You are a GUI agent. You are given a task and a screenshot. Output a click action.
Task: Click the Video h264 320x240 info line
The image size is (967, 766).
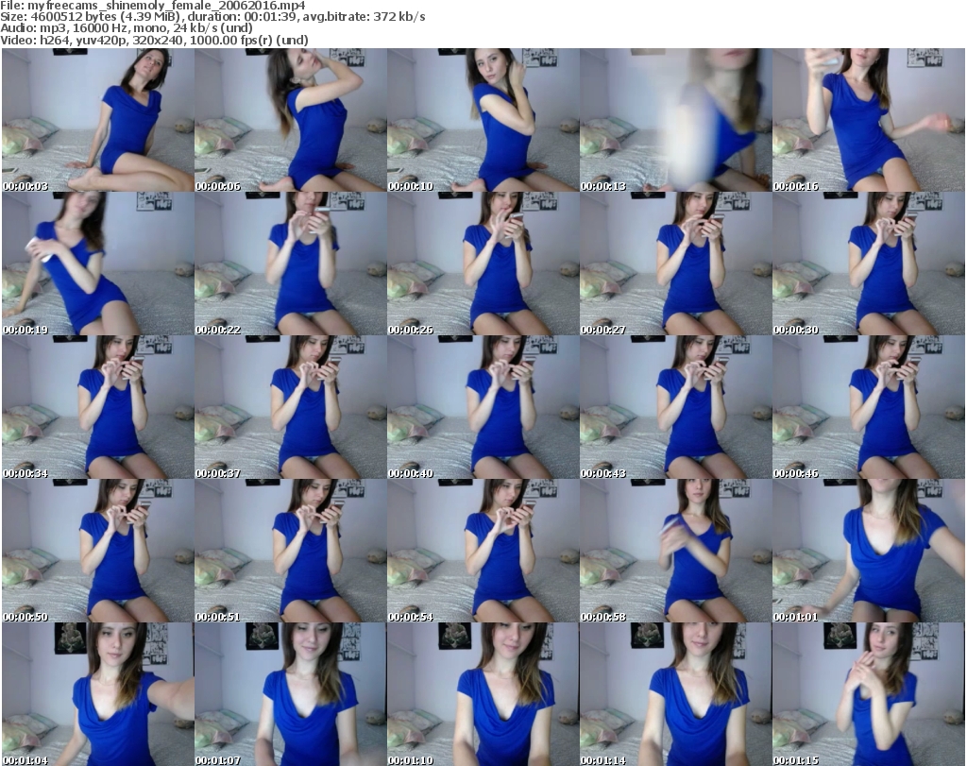click(x=154, y=40)
